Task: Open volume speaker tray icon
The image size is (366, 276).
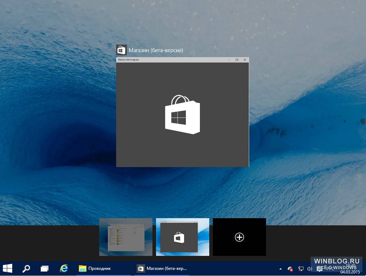Action: 310,269
